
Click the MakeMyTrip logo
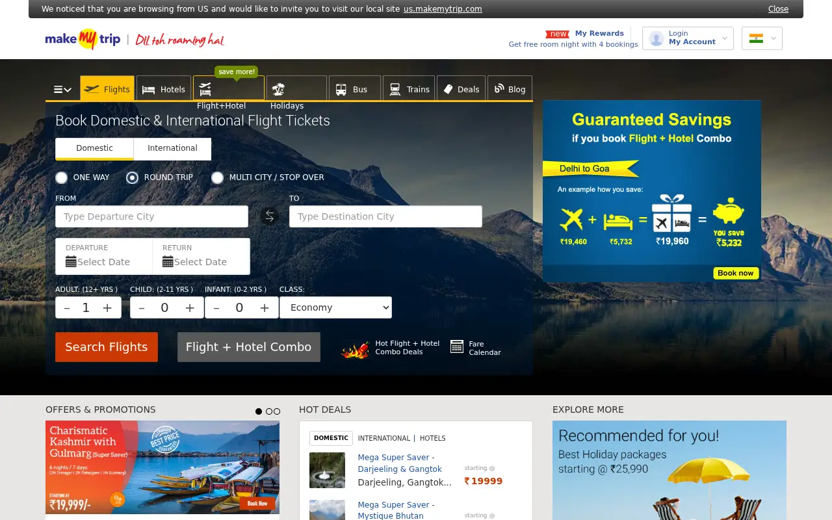(83, 39)
